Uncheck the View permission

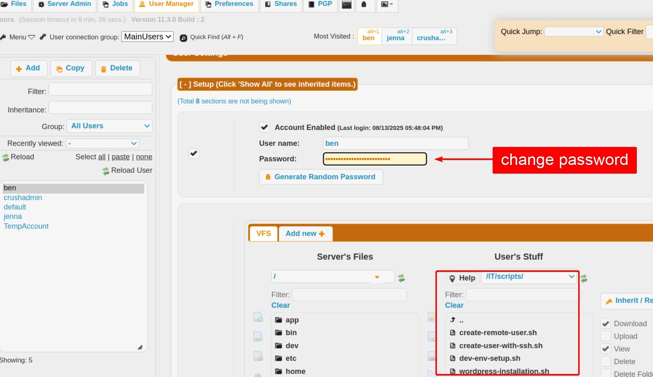pos(606,349)
